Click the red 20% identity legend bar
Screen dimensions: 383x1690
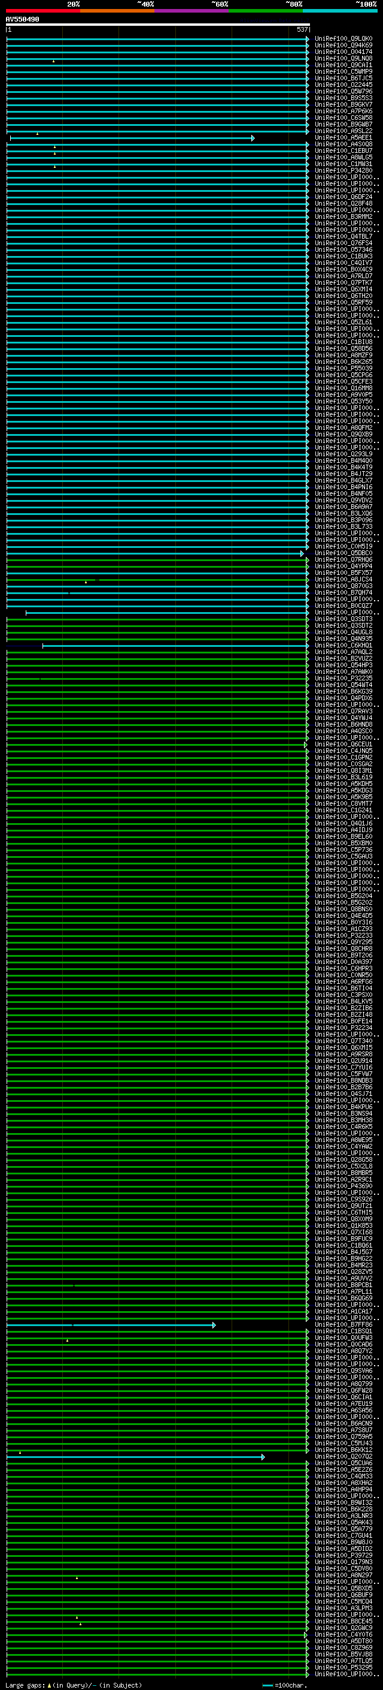[x=42, y=11]
